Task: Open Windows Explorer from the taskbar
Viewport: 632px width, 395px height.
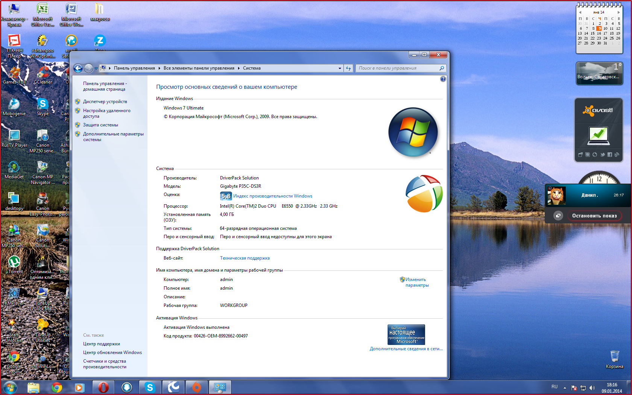Action: tap(33, 387)
